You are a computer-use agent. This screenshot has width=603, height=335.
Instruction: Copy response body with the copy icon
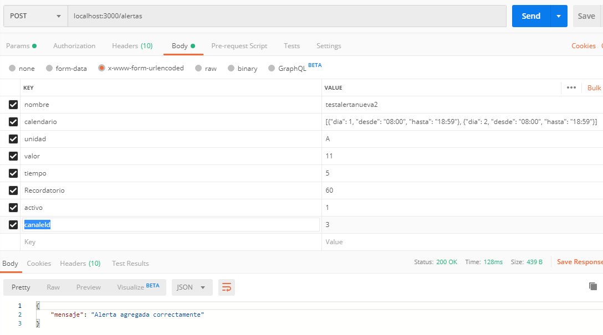592,286
